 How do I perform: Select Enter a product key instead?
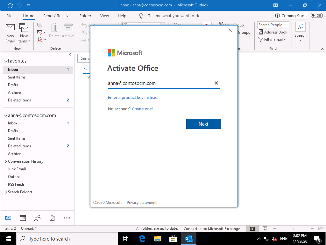pos(133,97)
